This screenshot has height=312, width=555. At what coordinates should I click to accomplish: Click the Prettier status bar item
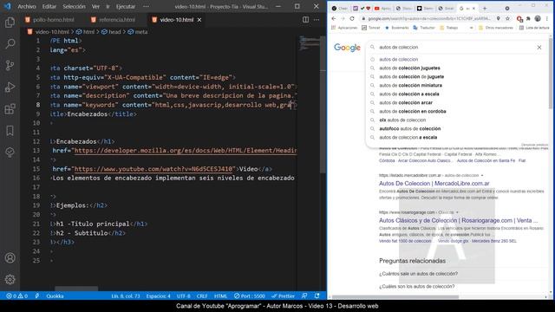click(284, 296)
